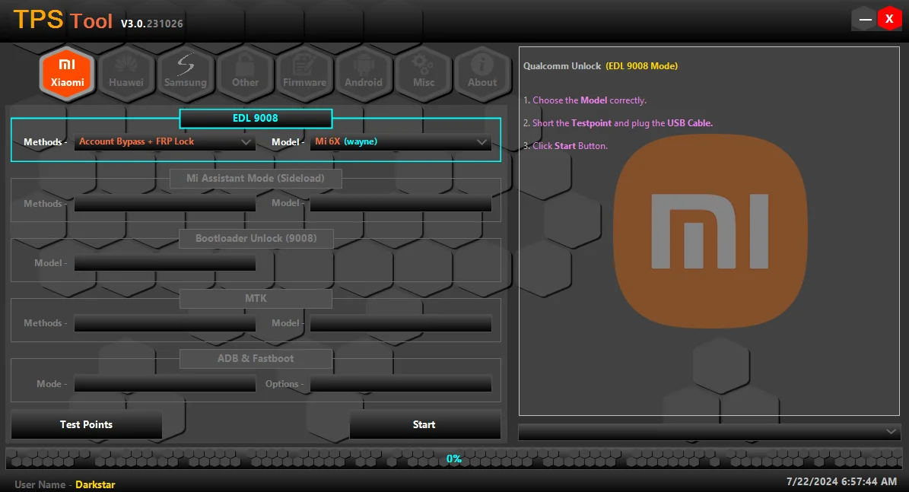This screenshot has width=909, height=492.
Task: Minimize the TPS Tool window
Action: [865, 19]
